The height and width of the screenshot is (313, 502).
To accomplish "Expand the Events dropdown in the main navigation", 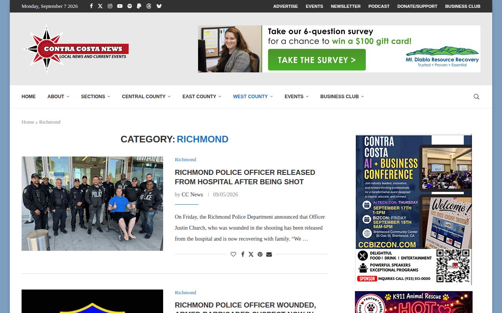I will 296,97.
